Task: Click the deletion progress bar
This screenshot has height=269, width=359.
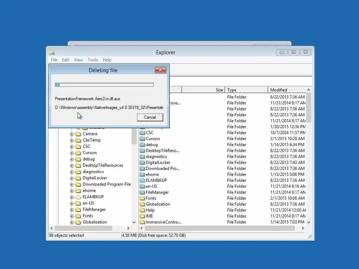Action: [x=104, y=85]
